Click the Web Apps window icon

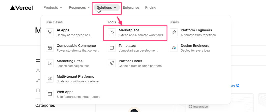[50, 94]
